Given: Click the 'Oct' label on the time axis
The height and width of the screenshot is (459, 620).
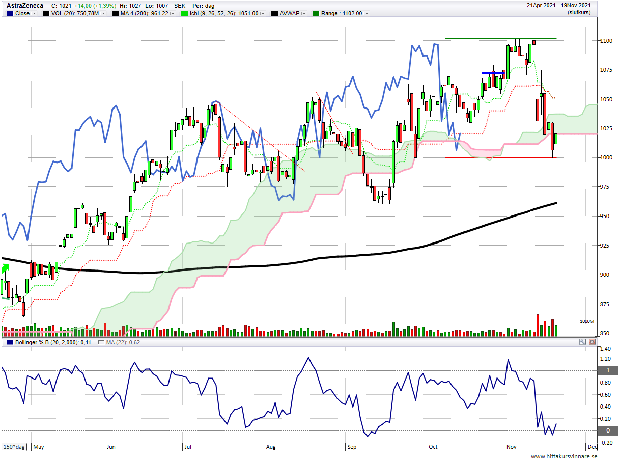Looking at the screenshot, I should point(433,447).
